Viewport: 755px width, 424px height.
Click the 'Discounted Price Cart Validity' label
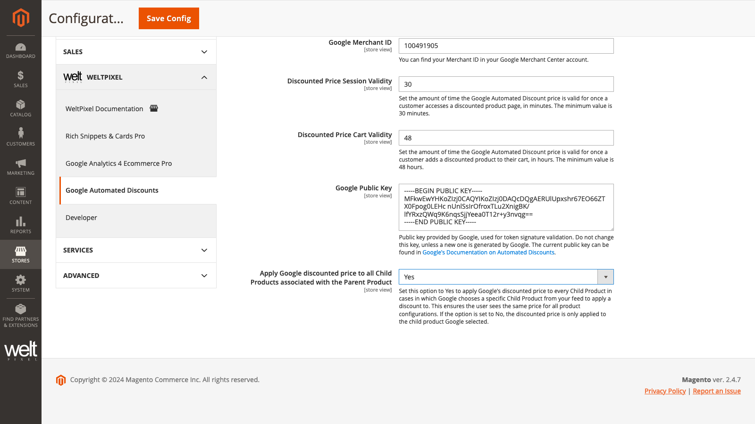tap(344, 135)
